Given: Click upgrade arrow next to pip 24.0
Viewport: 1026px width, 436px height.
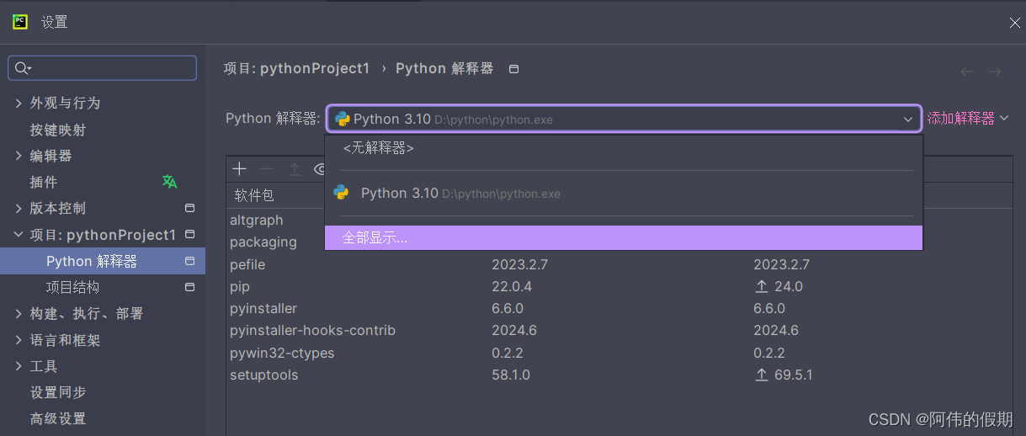Looking at the screenshot, I should pyautogui.click(x=761, y=286).
